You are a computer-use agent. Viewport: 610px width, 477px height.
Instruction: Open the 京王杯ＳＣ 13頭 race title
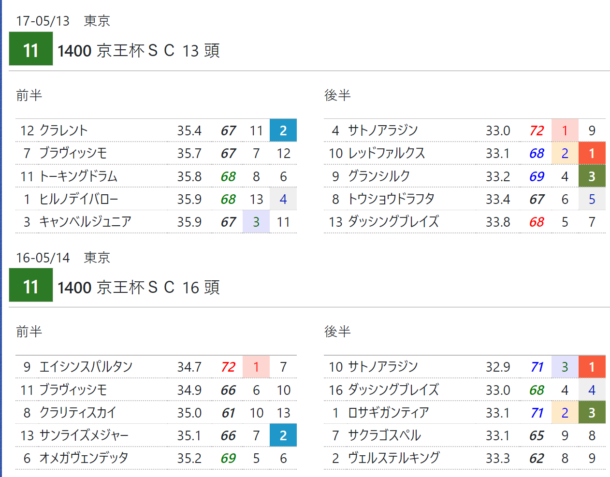coord(139,50)
